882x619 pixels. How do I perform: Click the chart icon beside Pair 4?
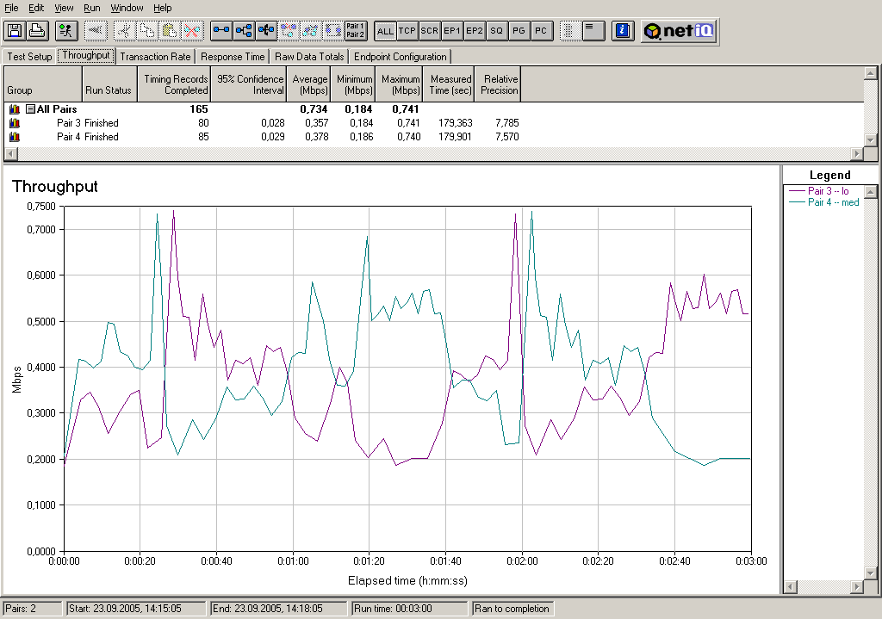point(15,137)
